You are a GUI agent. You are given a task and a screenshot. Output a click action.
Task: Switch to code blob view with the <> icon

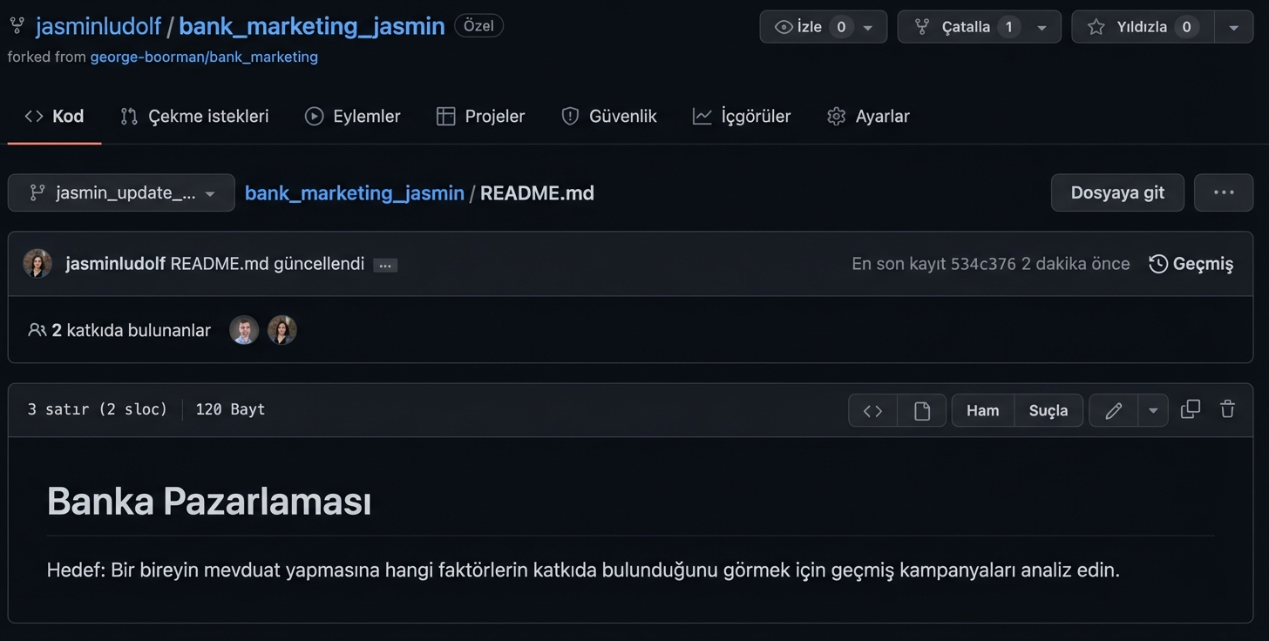872,409
